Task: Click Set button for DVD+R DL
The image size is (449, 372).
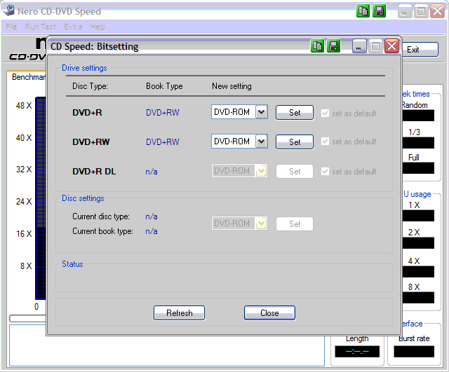Action: tap(295, 172)
